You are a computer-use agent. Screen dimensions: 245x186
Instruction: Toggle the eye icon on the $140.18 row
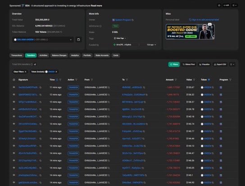(14, 117)
